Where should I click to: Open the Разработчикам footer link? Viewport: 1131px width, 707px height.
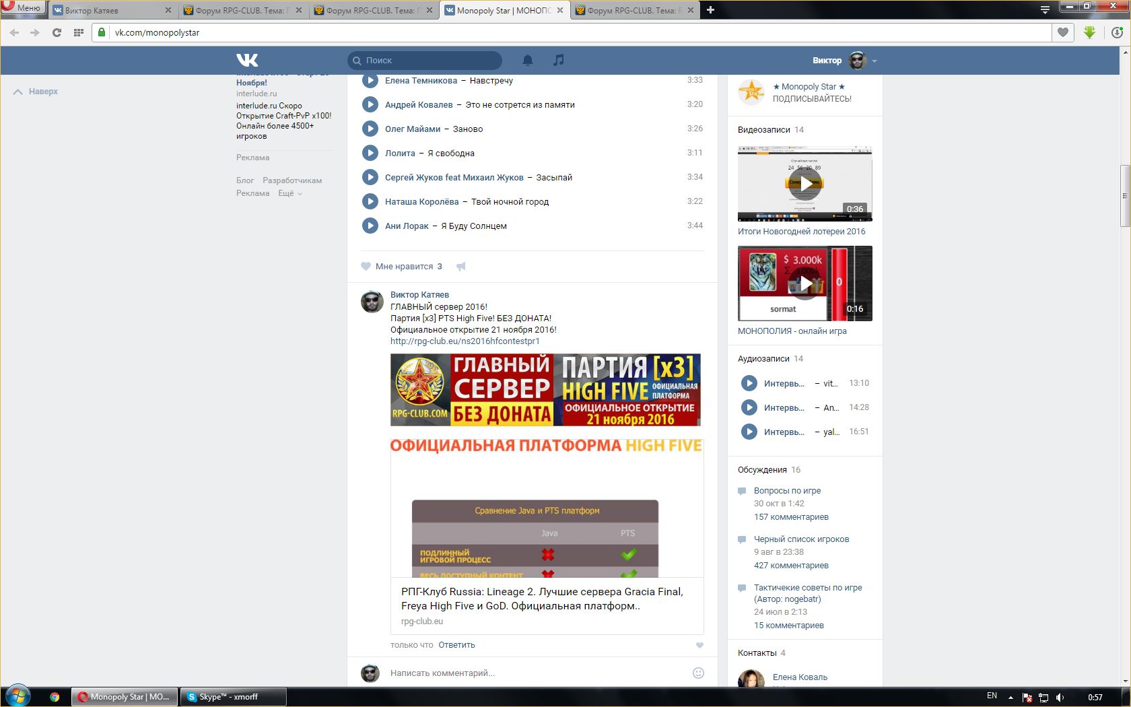point(292,180)
